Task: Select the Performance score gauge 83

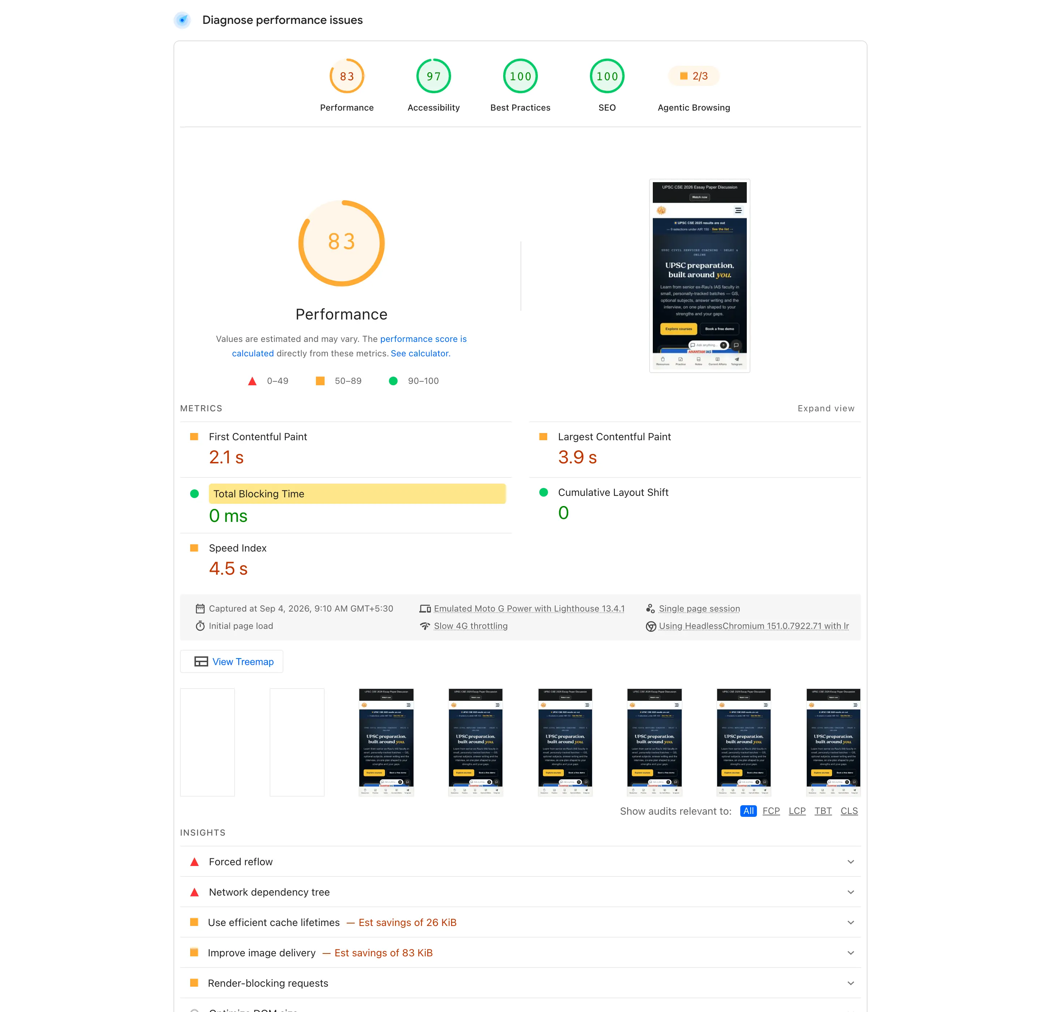Action: (x=347, y=76)
